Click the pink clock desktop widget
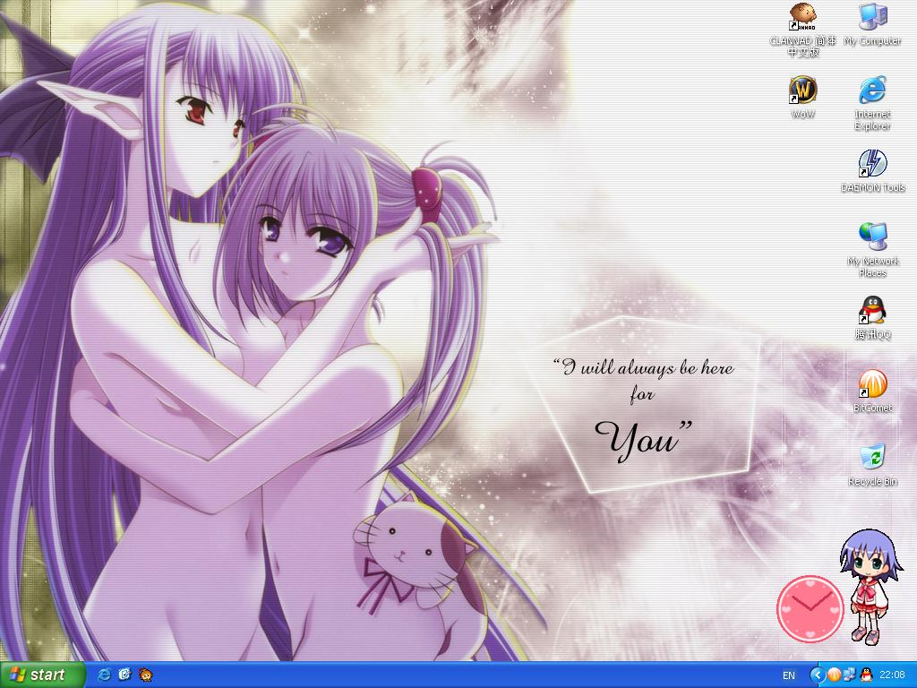This screenshot has height=688, width=917. pos(810,608)
